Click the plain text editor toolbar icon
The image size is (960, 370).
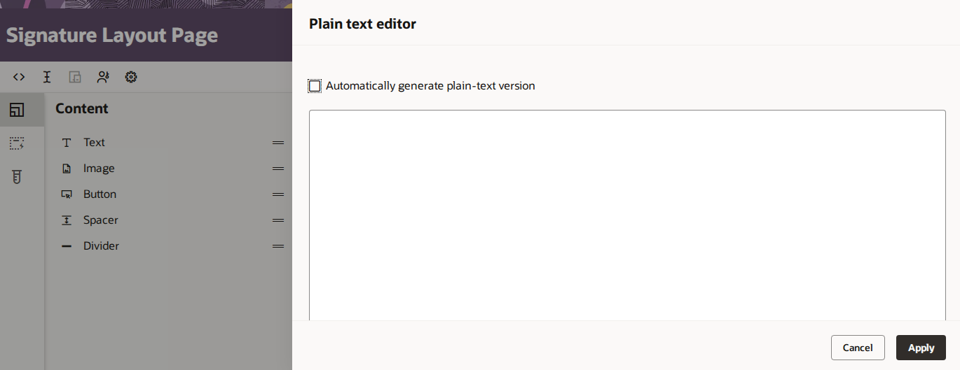pyautogui.click(x=47, y=77)
